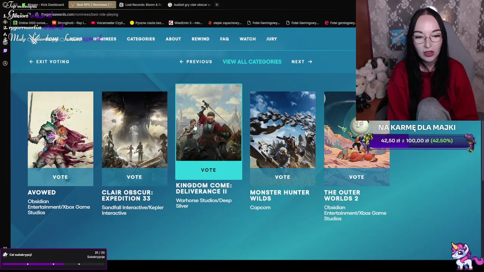Viewport: 484px width, 272px height.
Task: Open the REWIND nav item
Action: [x=200, y=39]
